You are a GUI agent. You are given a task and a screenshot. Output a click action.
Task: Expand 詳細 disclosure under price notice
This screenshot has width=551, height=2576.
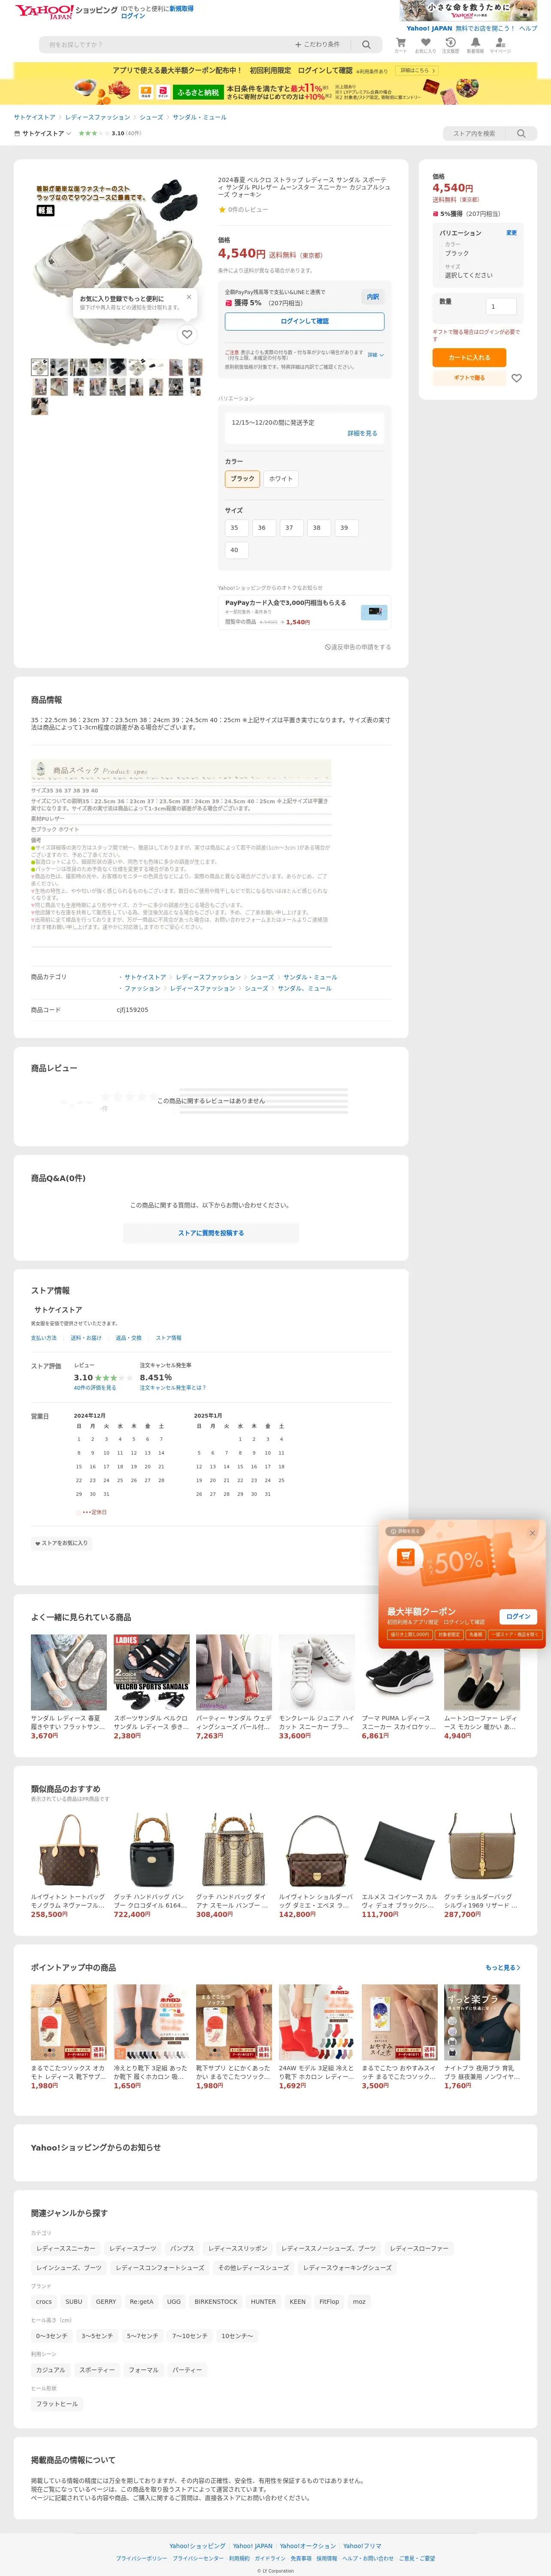click(375, 355)
